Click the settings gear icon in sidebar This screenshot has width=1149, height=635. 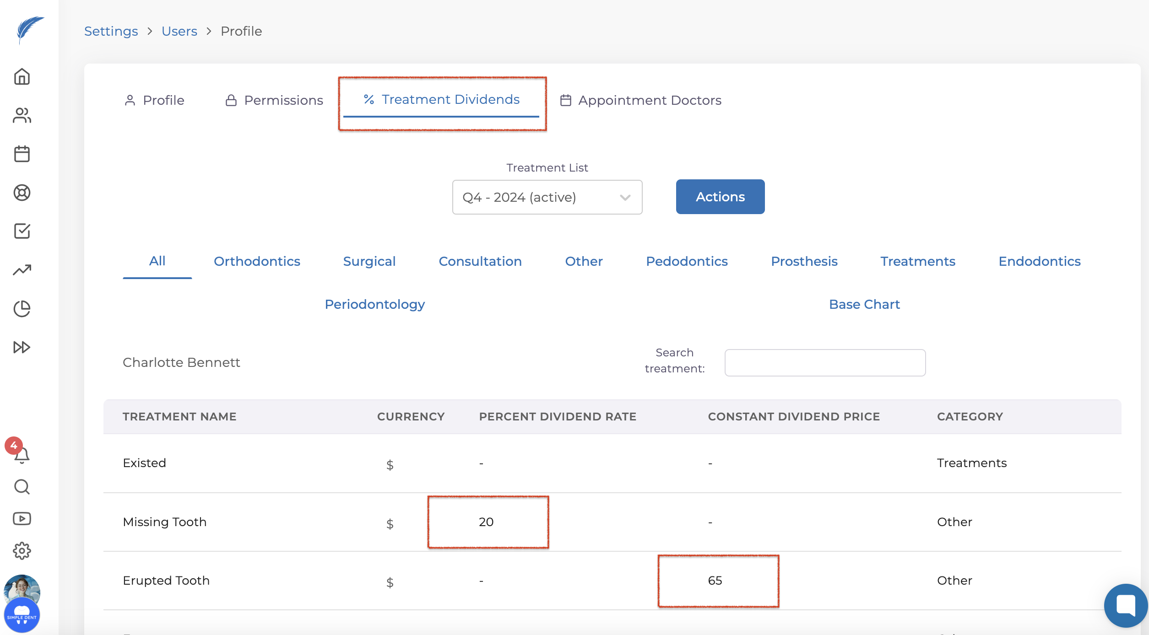click(22, 551)
